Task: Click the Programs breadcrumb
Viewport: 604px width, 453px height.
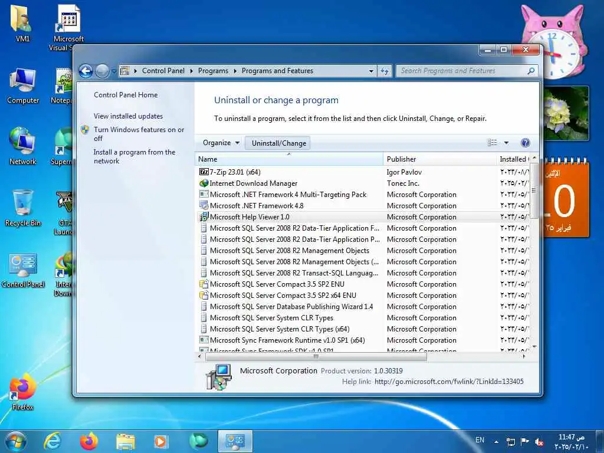Action: click(213, 71)
